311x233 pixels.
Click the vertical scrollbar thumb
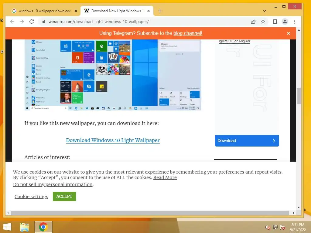pyautogui.click(x=299, y=96)
